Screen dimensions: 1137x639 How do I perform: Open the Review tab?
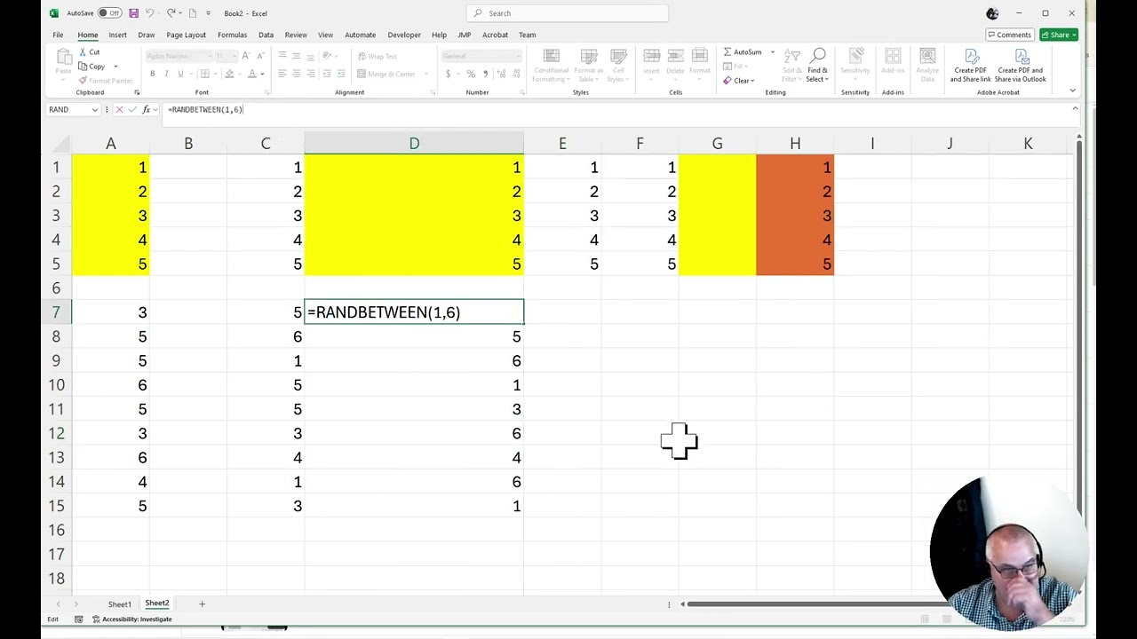pos(296,35)
